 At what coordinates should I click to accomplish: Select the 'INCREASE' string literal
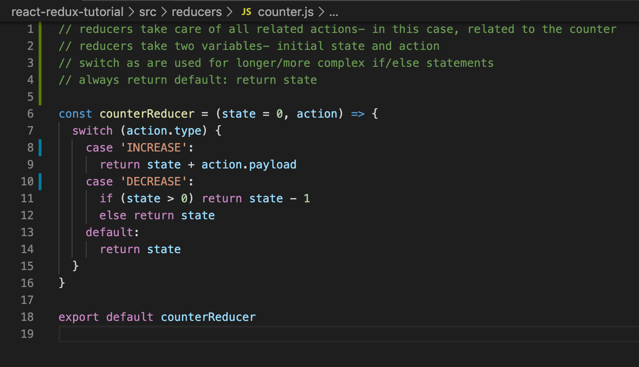155,147
